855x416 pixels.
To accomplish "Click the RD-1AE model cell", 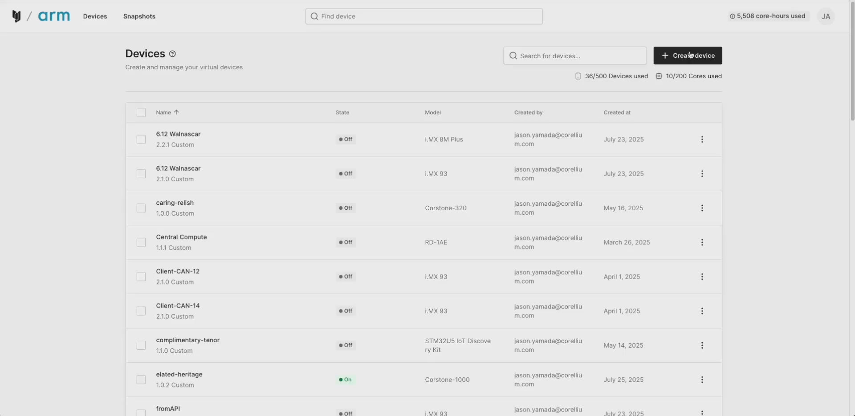I will click(x=436, y=242).
